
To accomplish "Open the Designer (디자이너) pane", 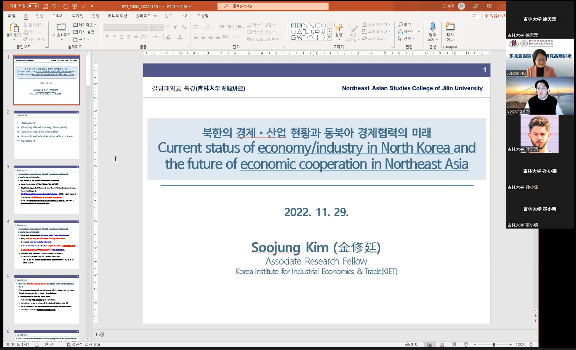I will point(450,27).
